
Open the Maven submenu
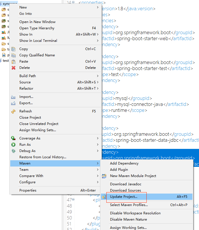click(55, 163)
